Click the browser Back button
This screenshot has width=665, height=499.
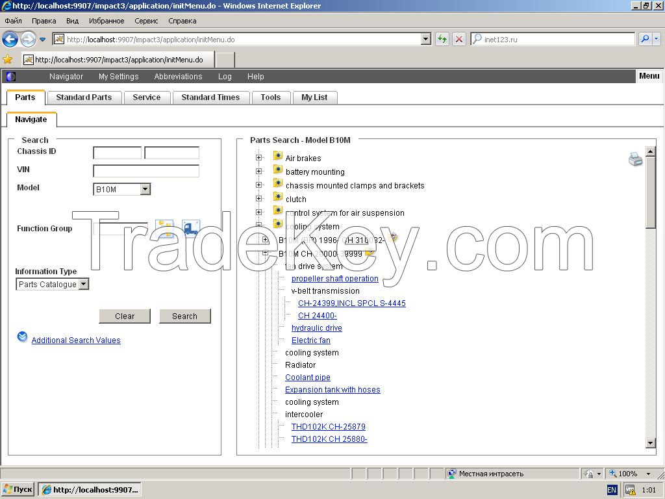coord(10,40)
